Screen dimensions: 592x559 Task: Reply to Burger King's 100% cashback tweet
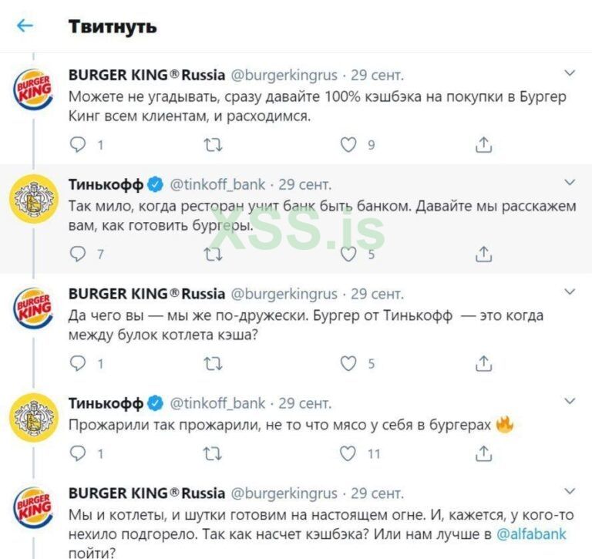pos(79,144)
